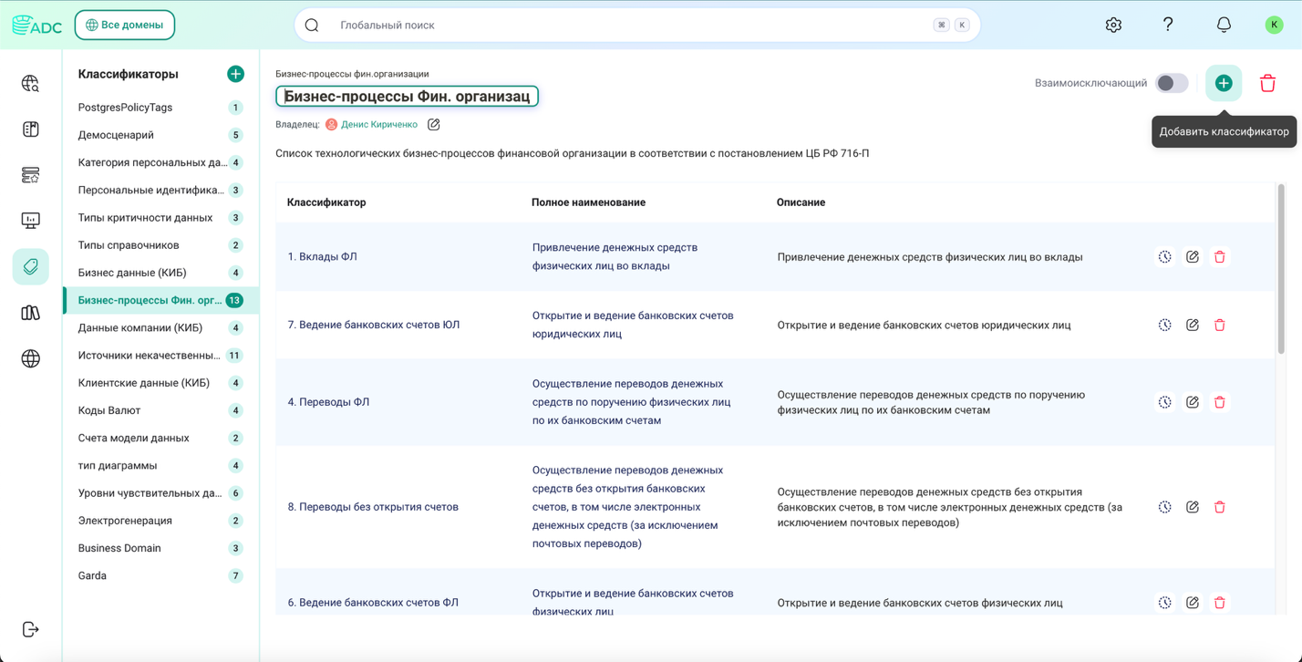Open the monitor chart sidebar icon
This screenshot has height=662, width=1302.
coord(31,221)
